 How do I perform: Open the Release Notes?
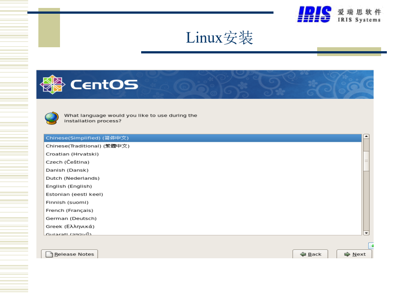tap(69, 254)
